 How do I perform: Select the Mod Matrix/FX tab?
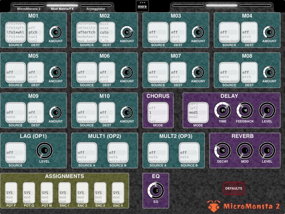[62, 8]
